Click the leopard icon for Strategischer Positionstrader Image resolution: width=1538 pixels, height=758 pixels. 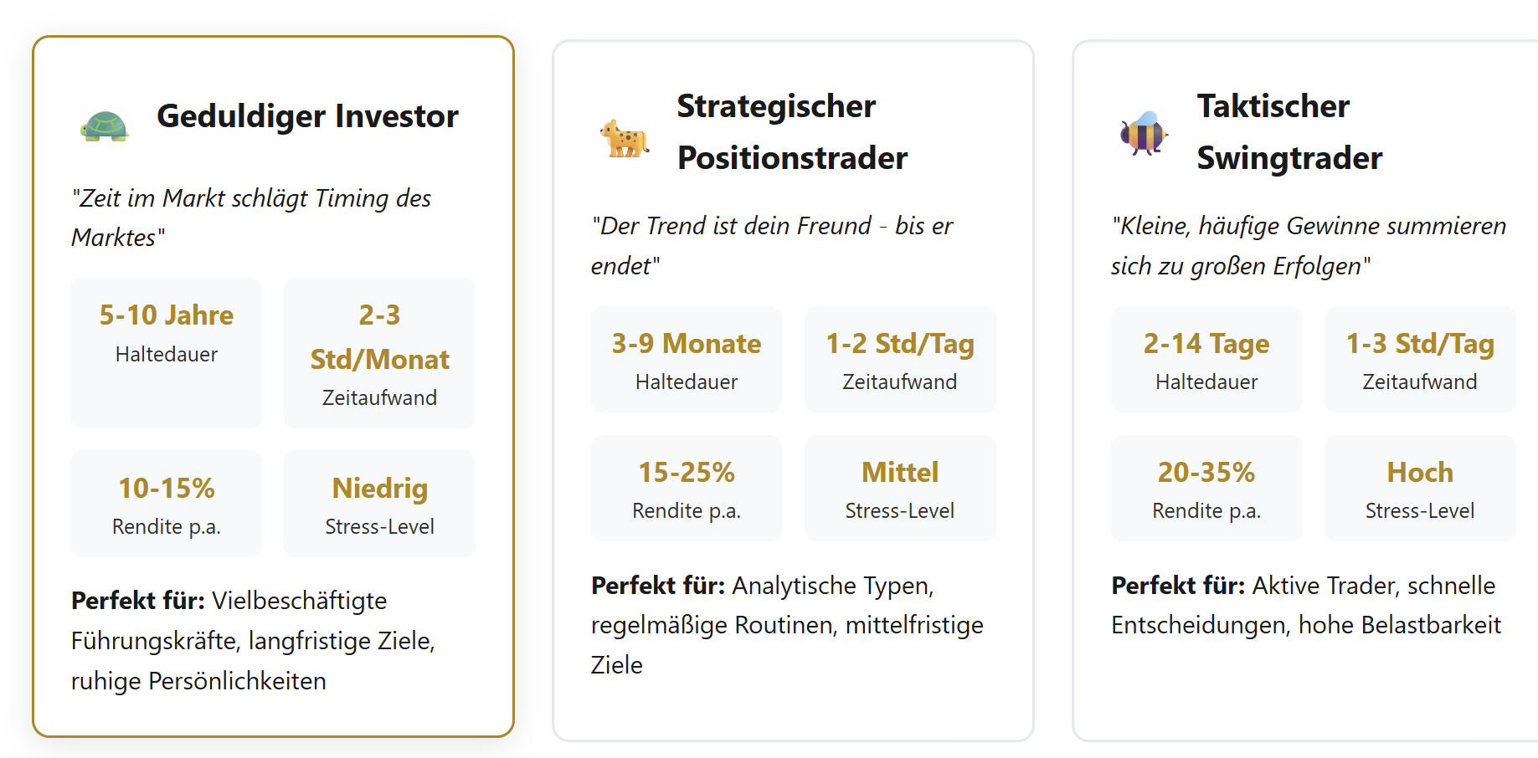tap(625, 138)
